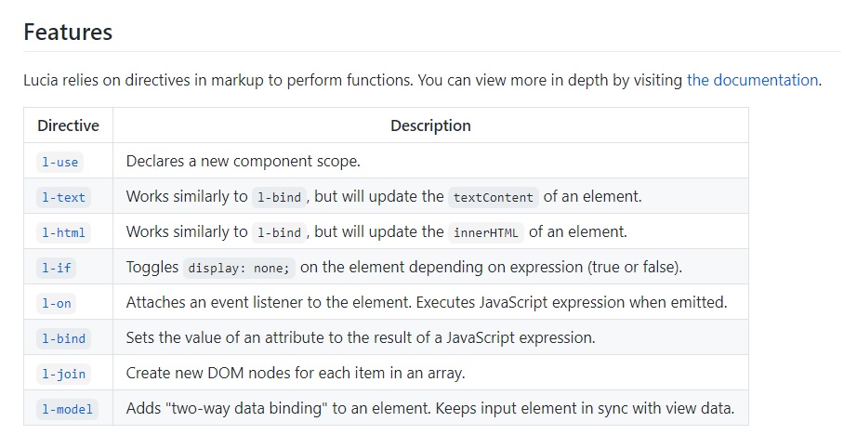Click the textContent inline code
Viewport: 844px width, 448px height.
(493, 198)
